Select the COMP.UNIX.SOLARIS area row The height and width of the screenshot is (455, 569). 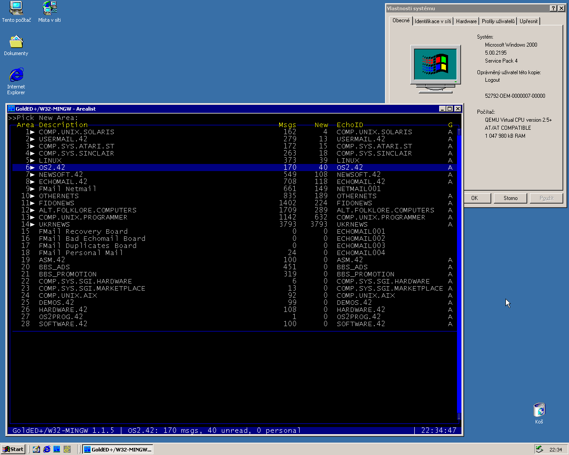click(76, 132)
